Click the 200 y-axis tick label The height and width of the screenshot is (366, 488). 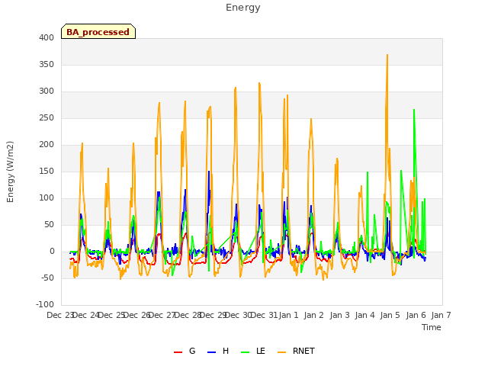(47, 144)
